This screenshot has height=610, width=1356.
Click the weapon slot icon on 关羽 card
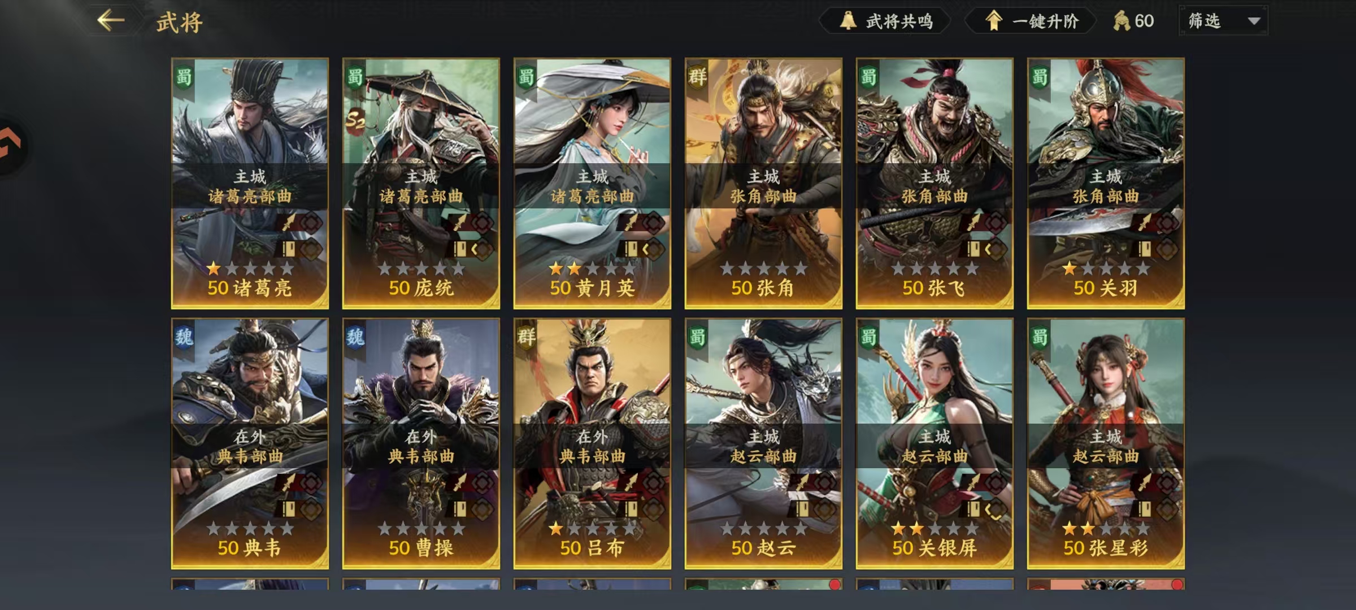tap(1145, 222)
